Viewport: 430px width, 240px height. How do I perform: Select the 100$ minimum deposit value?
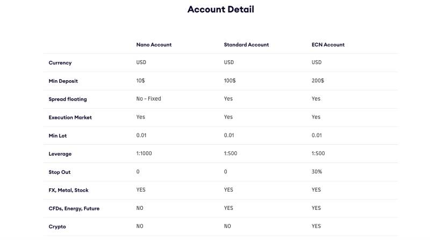(230, 80)
